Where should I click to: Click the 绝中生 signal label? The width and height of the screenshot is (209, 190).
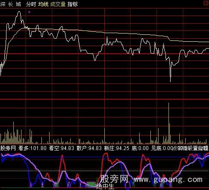105,187
